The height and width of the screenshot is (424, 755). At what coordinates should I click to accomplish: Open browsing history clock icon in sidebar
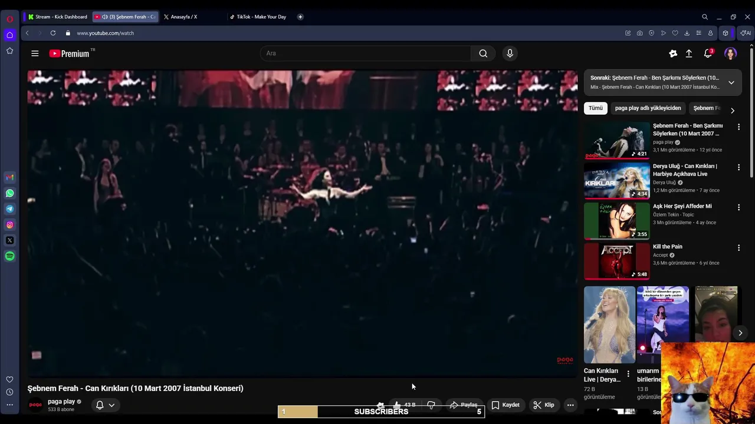click(9, 392)
